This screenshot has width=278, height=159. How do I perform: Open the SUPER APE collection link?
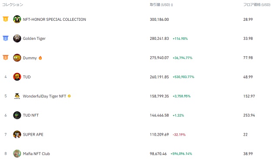33,134
